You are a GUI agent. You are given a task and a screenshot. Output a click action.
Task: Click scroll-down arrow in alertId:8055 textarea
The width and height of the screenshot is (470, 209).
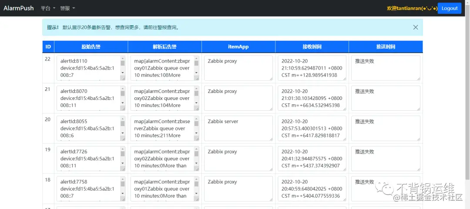123,133
